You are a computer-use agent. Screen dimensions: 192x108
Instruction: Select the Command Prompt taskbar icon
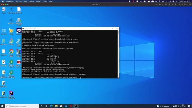(76, 106)
